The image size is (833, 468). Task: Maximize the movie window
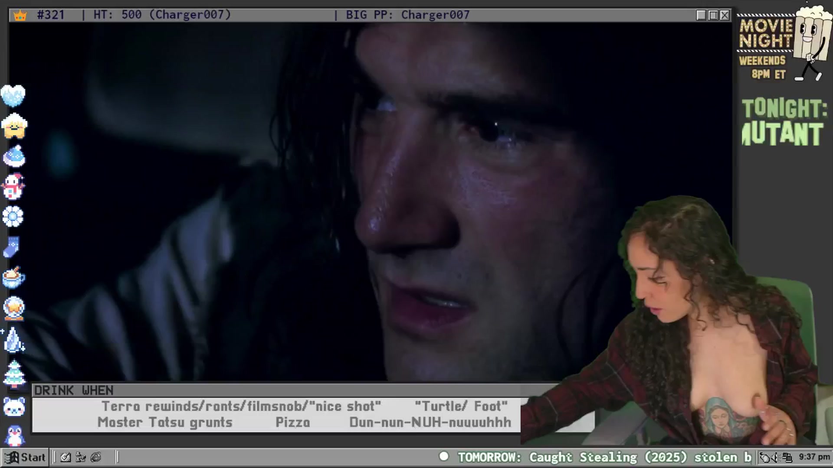(713, 15)
